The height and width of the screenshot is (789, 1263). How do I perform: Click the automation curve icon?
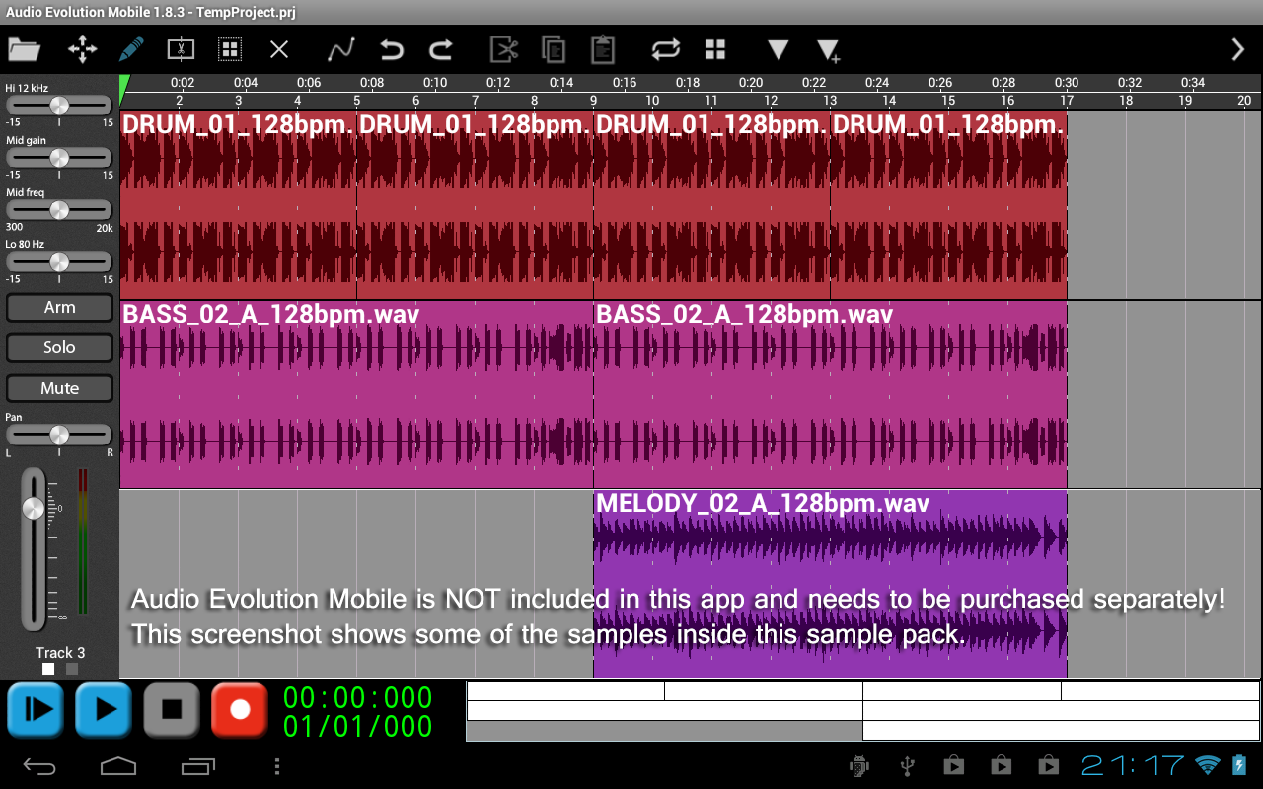tap(340, 49)
